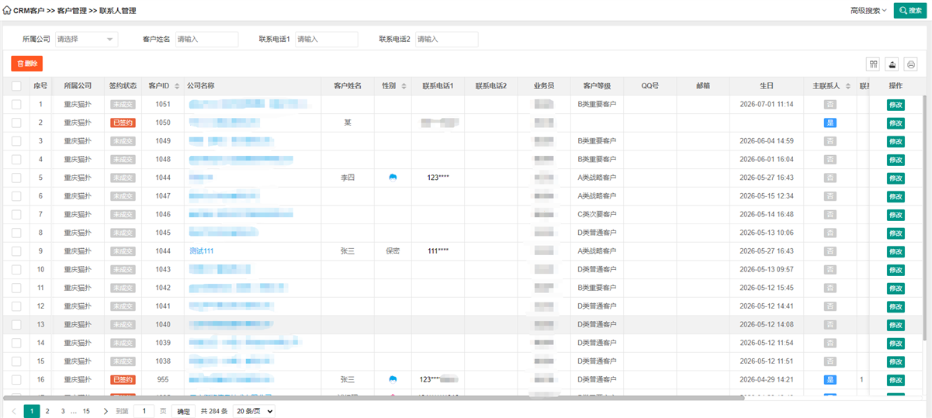Click customer ID cell 955
The image size is (932, 418).
[x=163, y=380]
